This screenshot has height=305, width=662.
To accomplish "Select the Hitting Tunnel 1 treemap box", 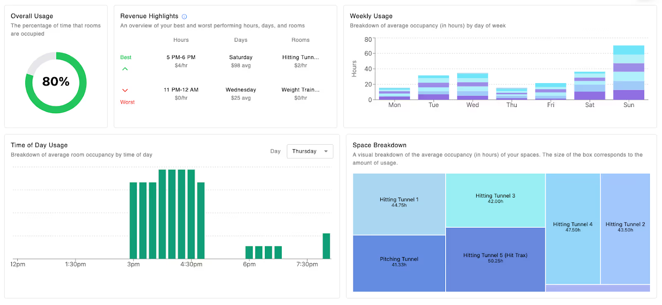I will [x=399, y=204].
